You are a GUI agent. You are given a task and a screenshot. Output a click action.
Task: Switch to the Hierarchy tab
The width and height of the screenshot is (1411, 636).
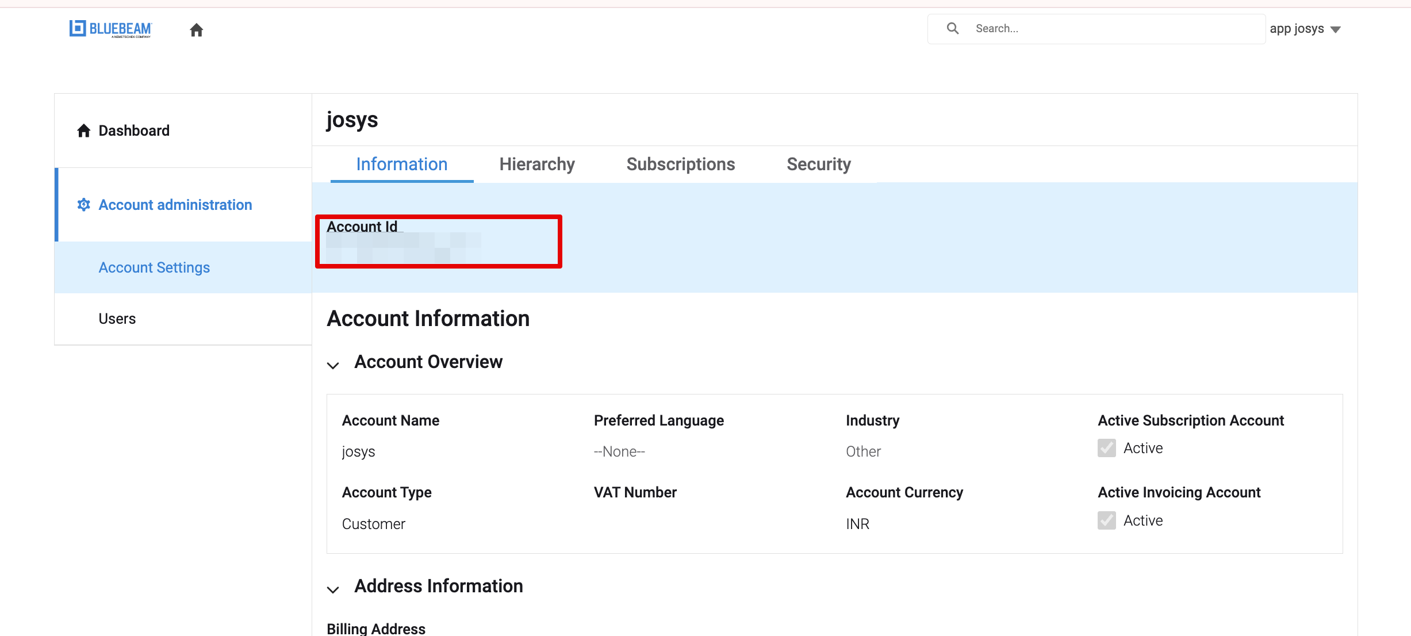pyautogui.click(x=536, y=164)
